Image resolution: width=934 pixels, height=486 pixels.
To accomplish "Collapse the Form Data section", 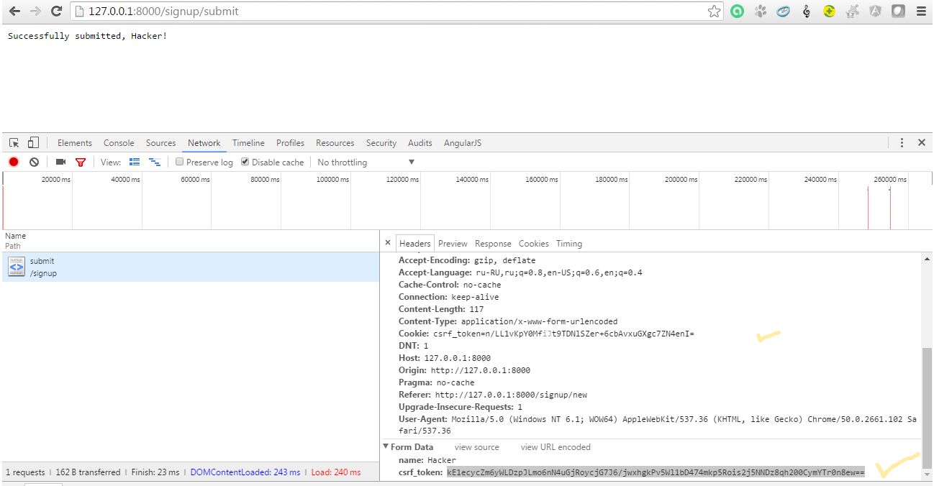I will (386, 447).
